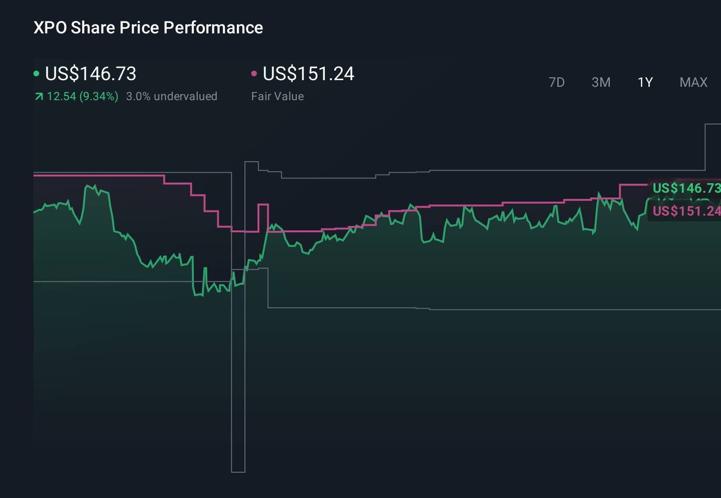The width and height of the screenshot is (721, 498).
Task: Click the XPO Share Price Performance title
Action: [x=148, y=28]
